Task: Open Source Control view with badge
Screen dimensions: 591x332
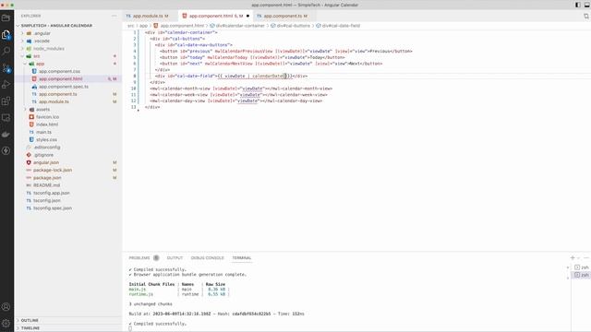Action: [6, 68]
